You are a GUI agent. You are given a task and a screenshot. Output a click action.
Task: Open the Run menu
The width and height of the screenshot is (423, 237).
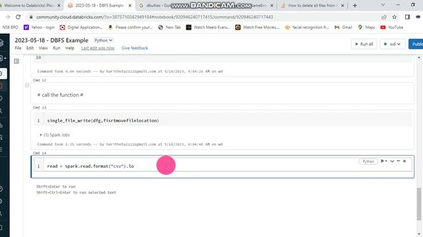(56, 48)
